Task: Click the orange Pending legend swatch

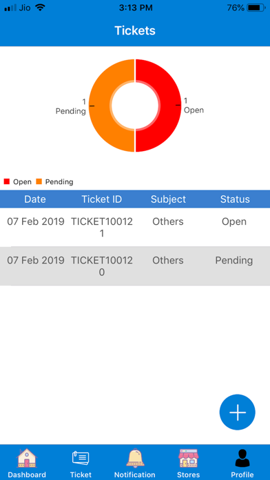Action: point(39,181)
